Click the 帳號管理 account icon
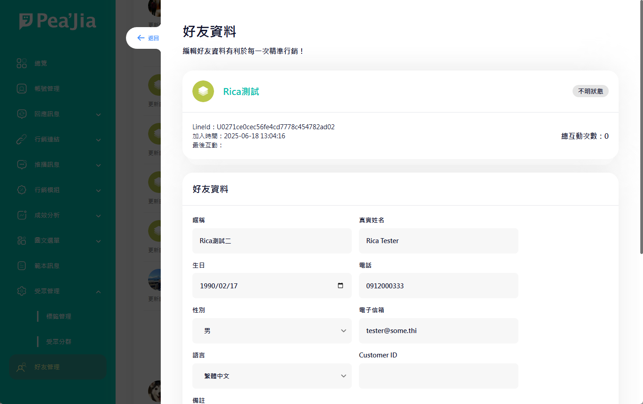Viewport: 643px width, 404px height. [22, 89]
